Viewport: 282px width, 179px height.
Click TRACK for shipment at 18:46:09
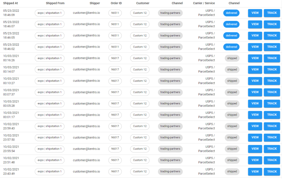(x=272, y=13)
